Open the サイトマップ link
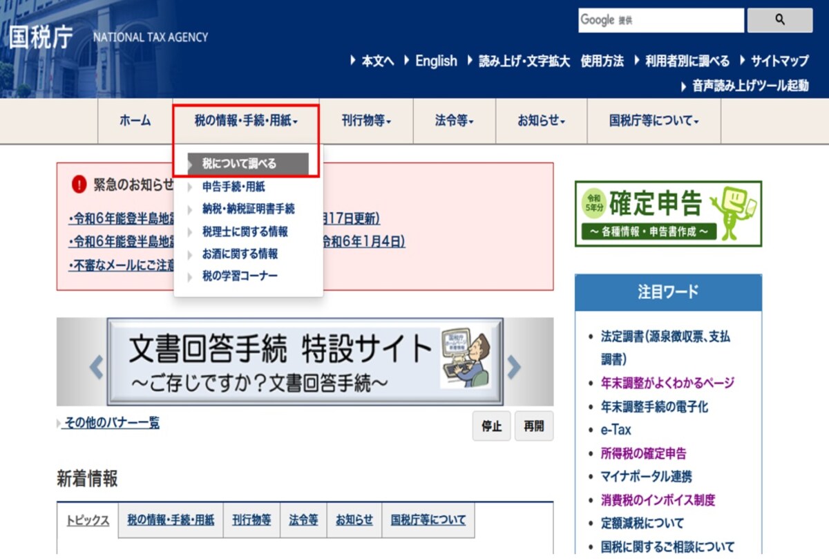Image resolution: width=829 pixels, height=559 pixels. tap(780, 61)
